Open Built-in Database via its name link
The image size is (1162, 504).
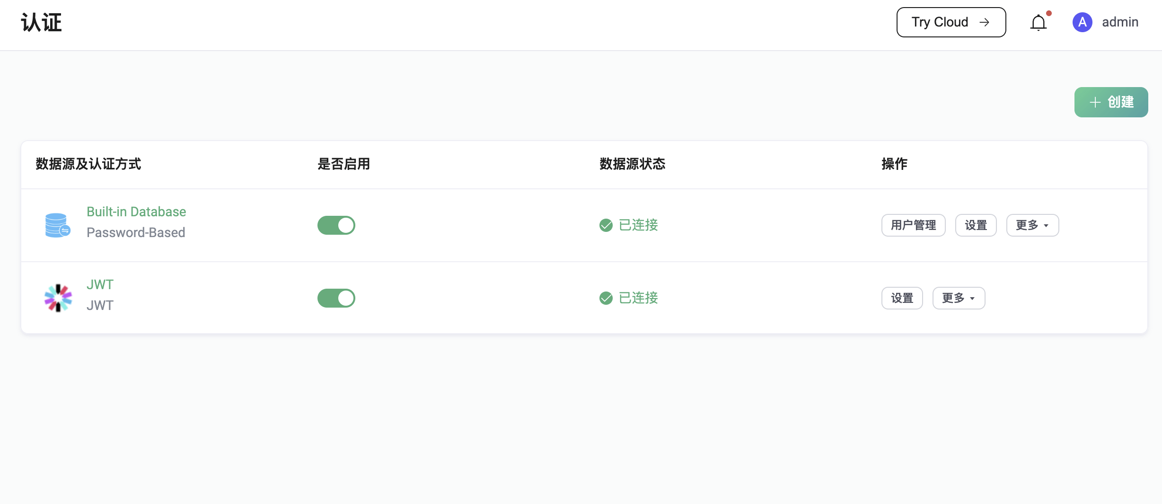[136, 212]
